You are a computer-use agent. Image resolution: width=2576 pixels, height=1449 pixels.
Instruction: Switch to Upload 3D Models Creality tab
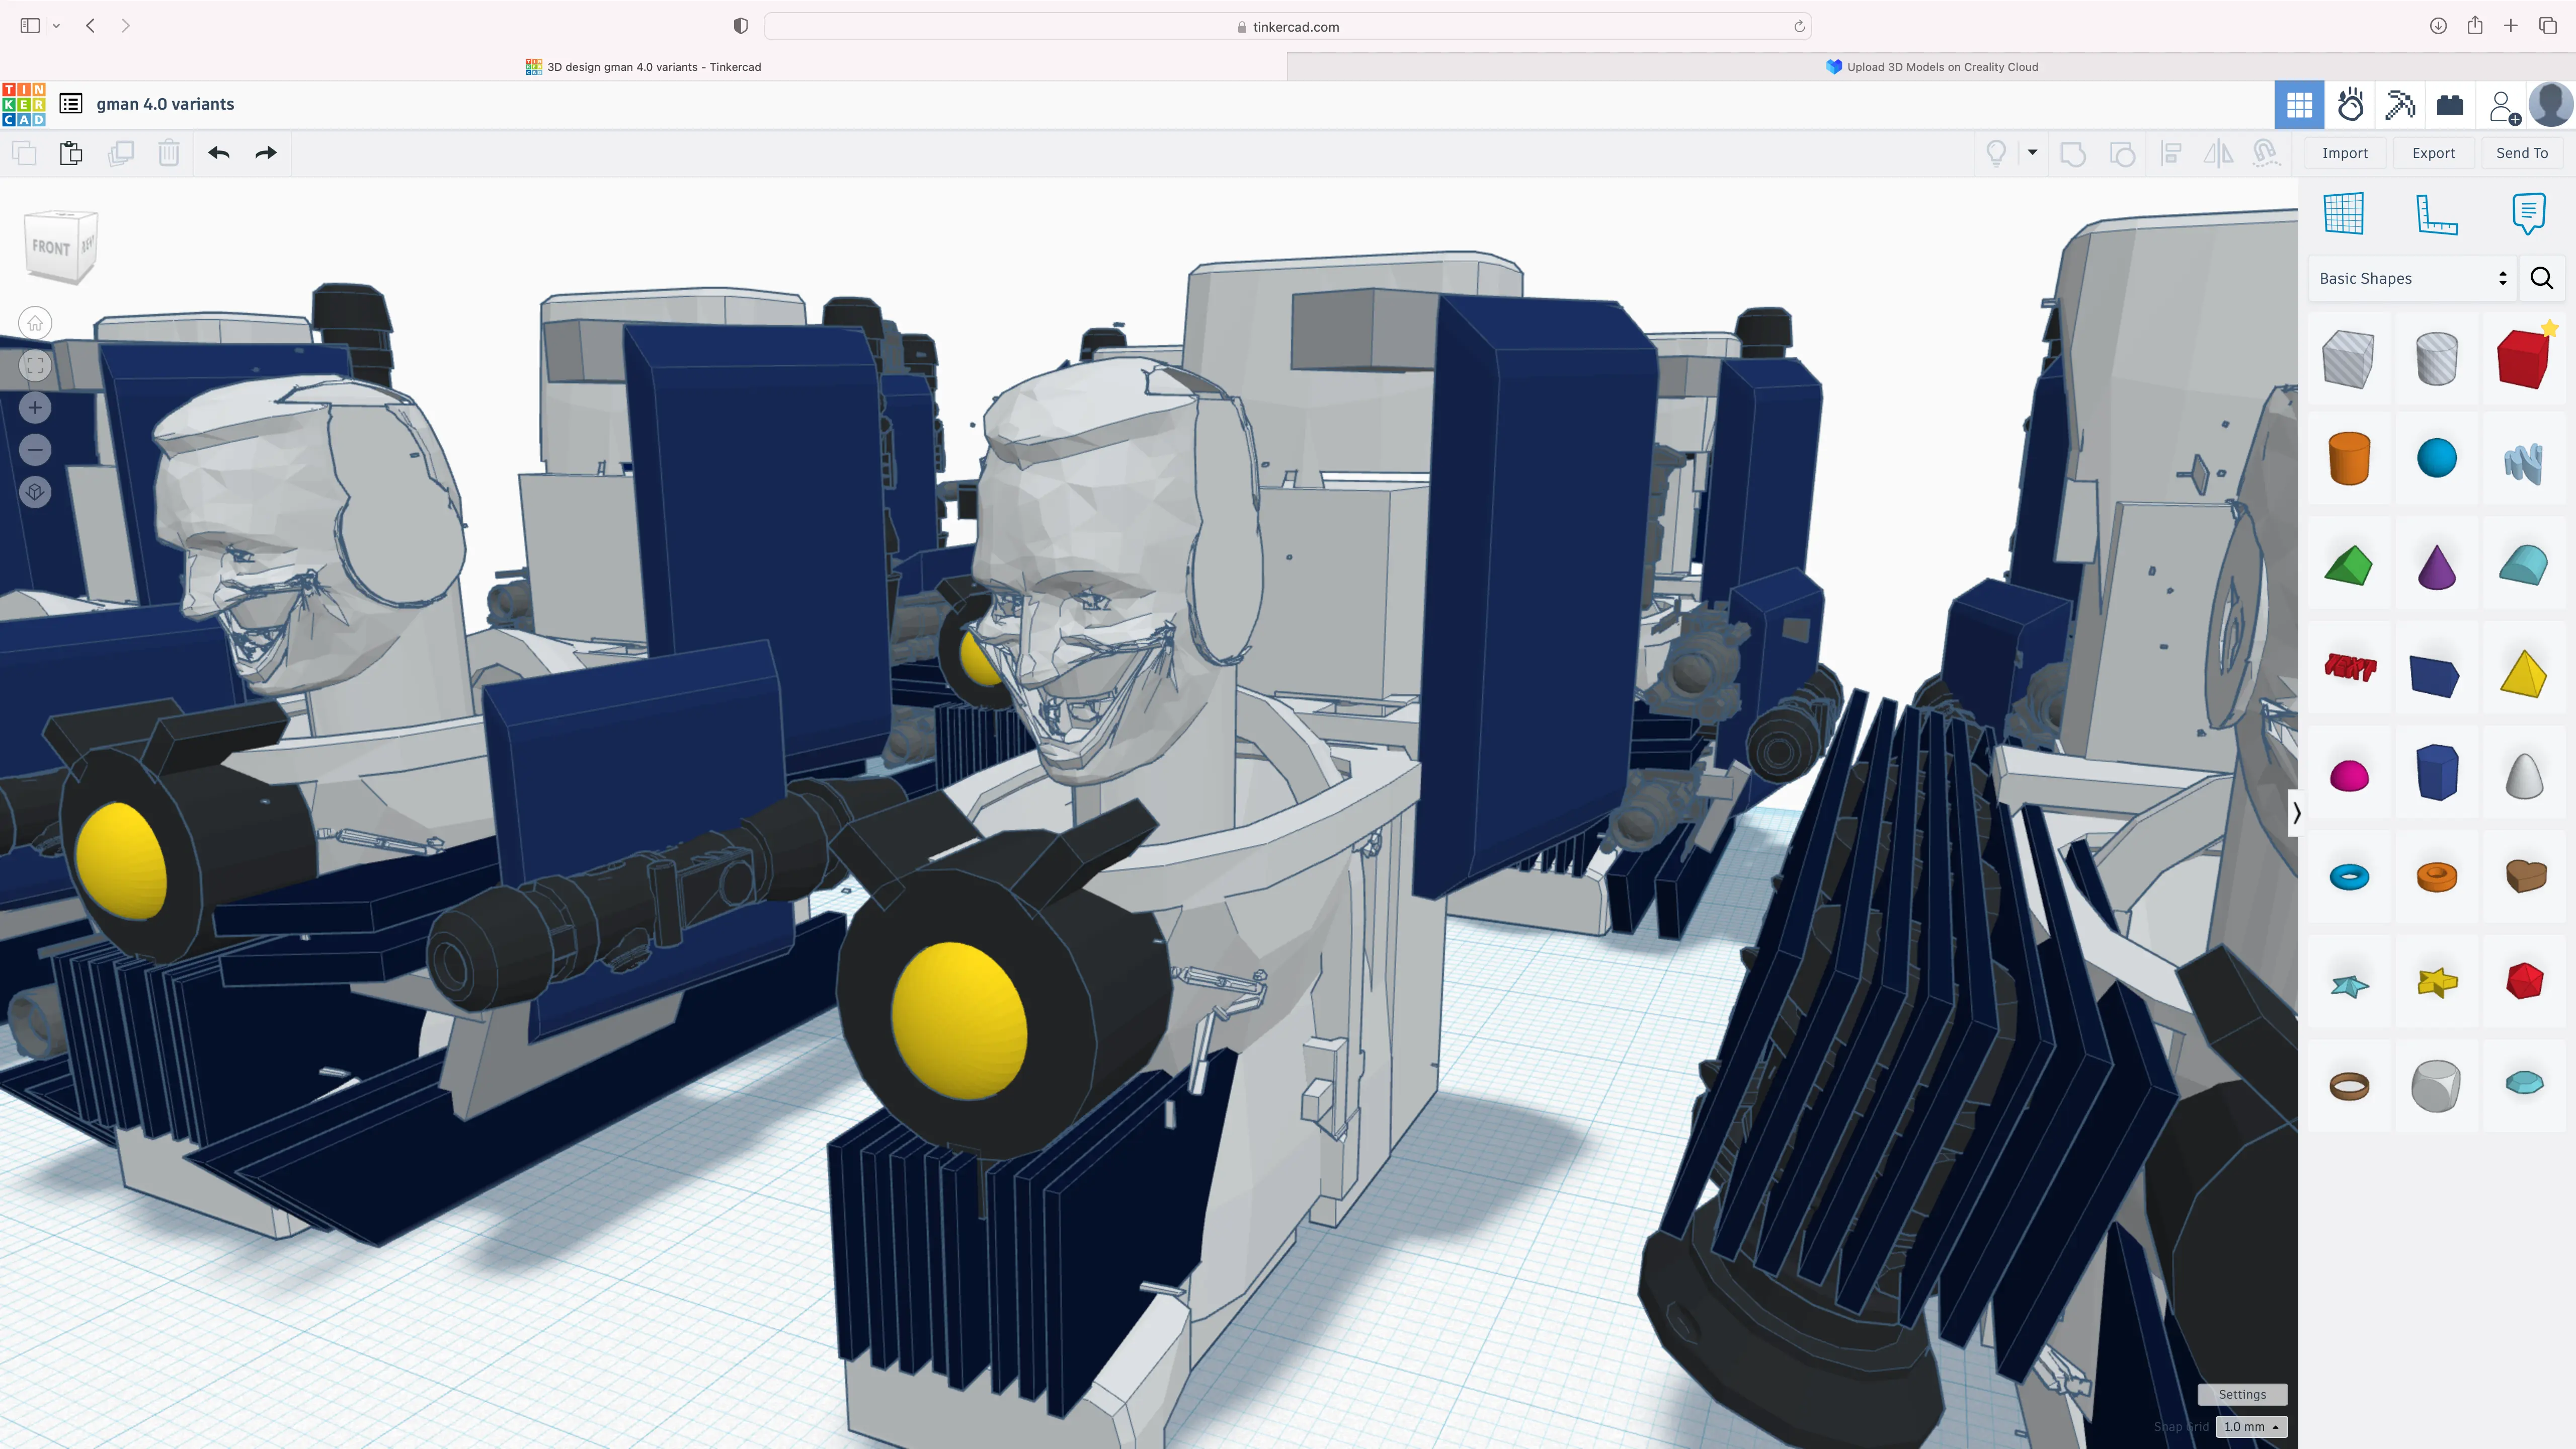click(x=1931, y=67)
